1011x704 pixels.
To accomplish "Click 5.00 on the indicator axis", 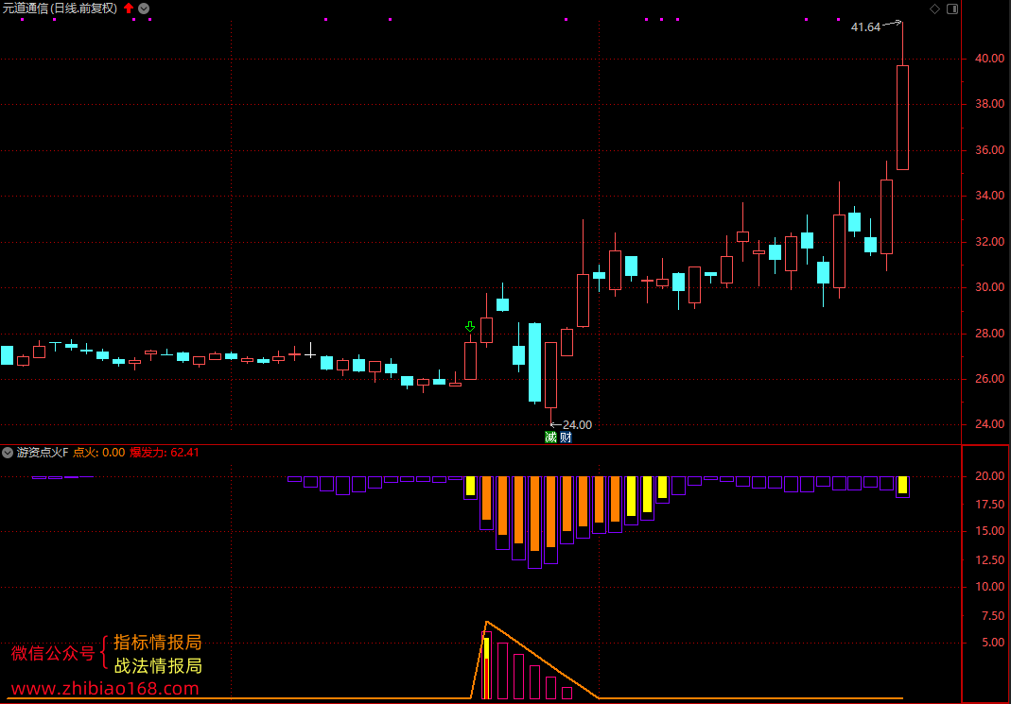I will coord(993,643).
